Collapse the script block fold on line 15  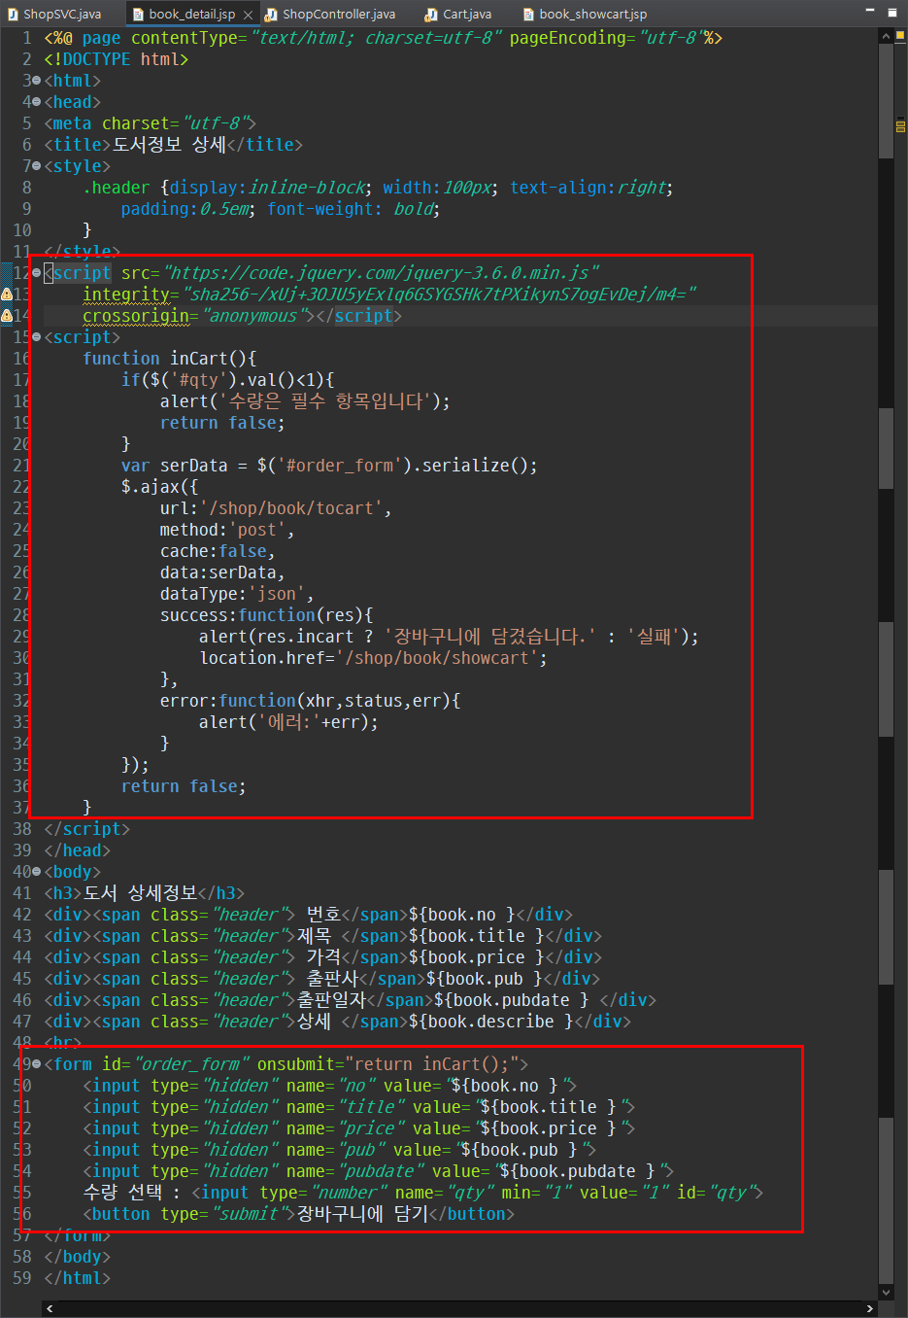pyautogui.click(x=36, y=337)
